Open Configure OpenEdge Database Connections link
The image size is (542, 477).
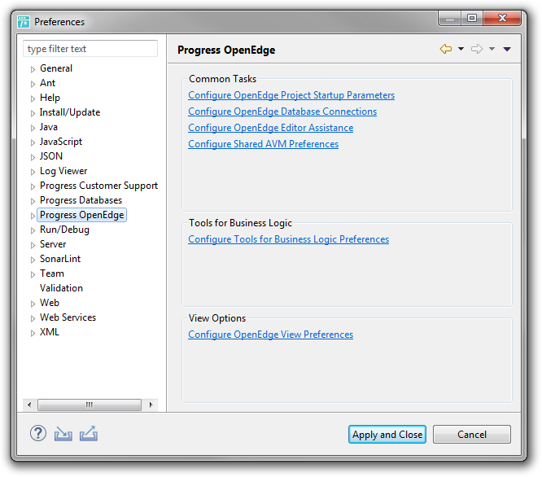[282, 112]
